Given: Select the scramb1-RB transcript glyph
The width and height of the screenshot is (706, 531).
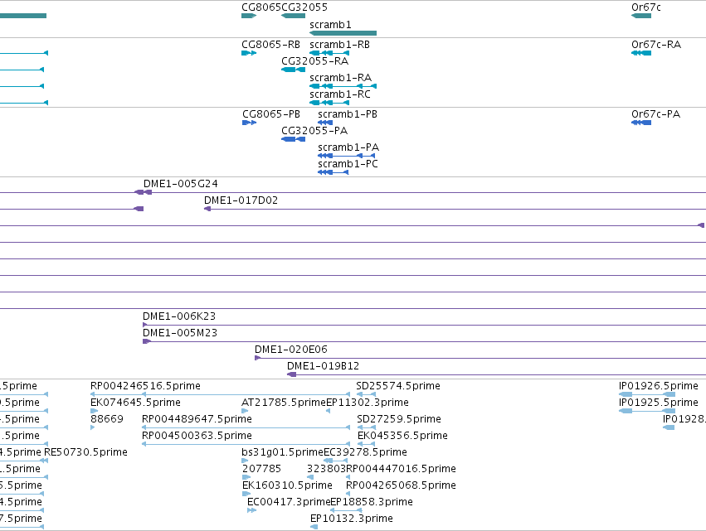Looking at the screenshot, I should [329, 53].
